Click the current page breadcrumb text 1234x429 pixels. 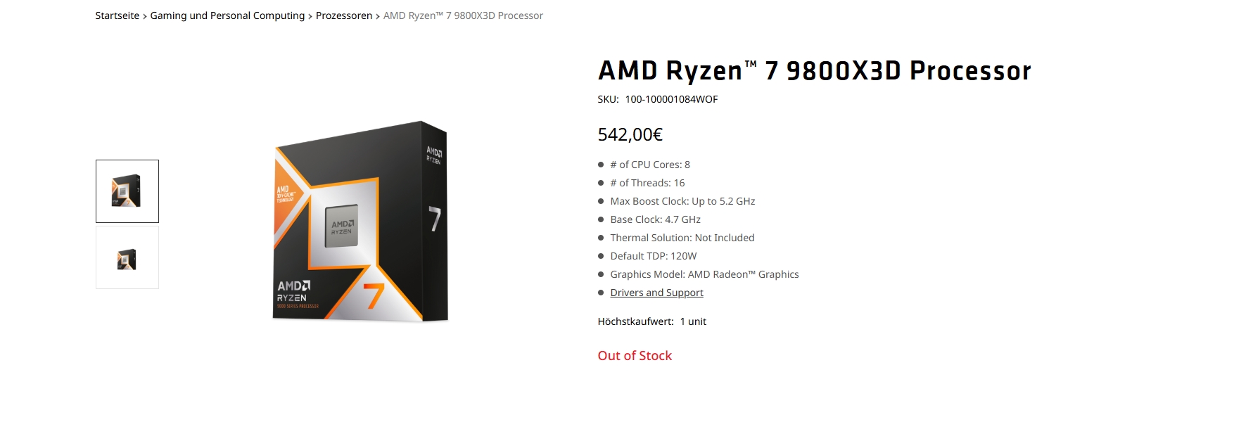click(x=463, y=15)
